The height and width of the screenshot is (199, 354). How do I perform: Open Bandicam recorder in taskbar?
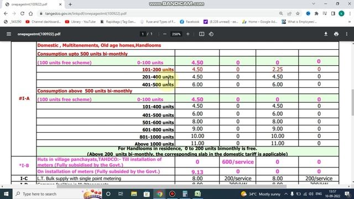tap(172, 194)
